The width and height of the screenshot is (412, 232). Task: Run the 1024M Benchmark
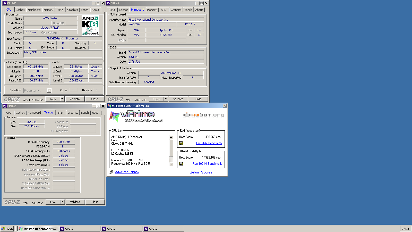207,164
